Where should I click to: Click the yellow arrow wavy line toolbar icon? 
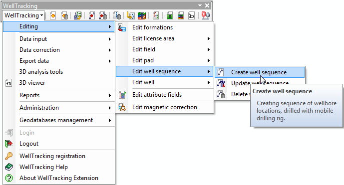130,15
